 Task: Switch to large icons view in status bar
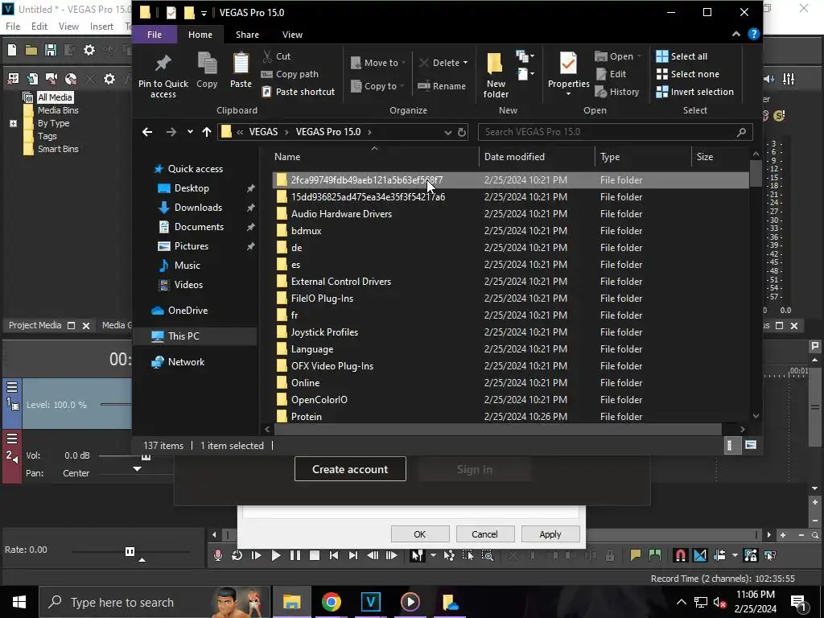[x=751, y=445]
